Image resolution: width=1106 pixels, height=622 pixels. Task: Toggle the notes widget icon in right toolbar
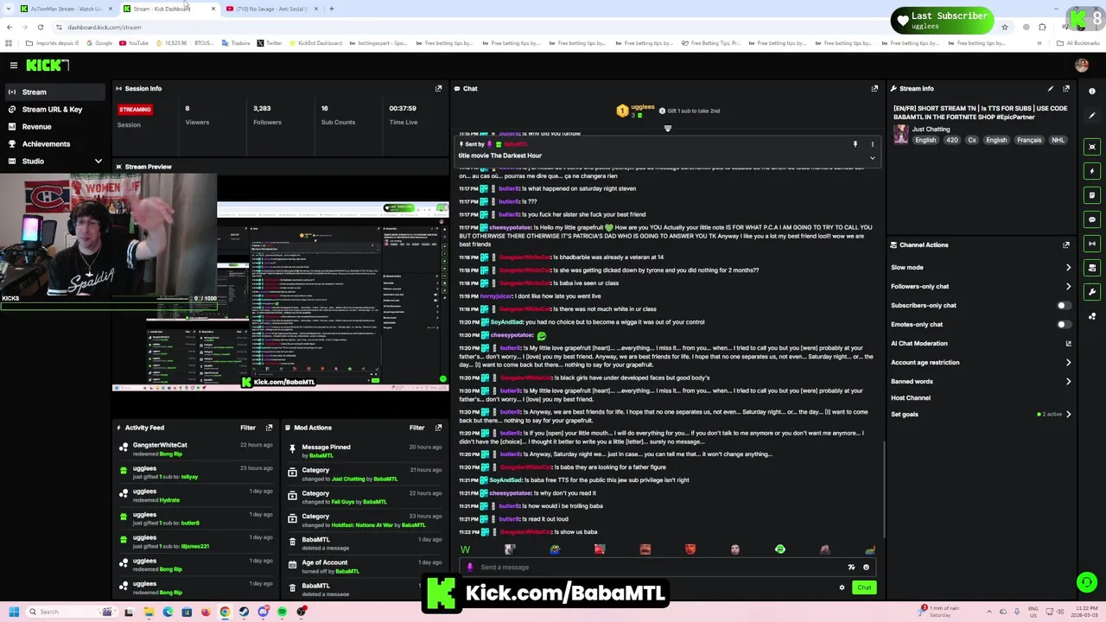point(1092,195)
